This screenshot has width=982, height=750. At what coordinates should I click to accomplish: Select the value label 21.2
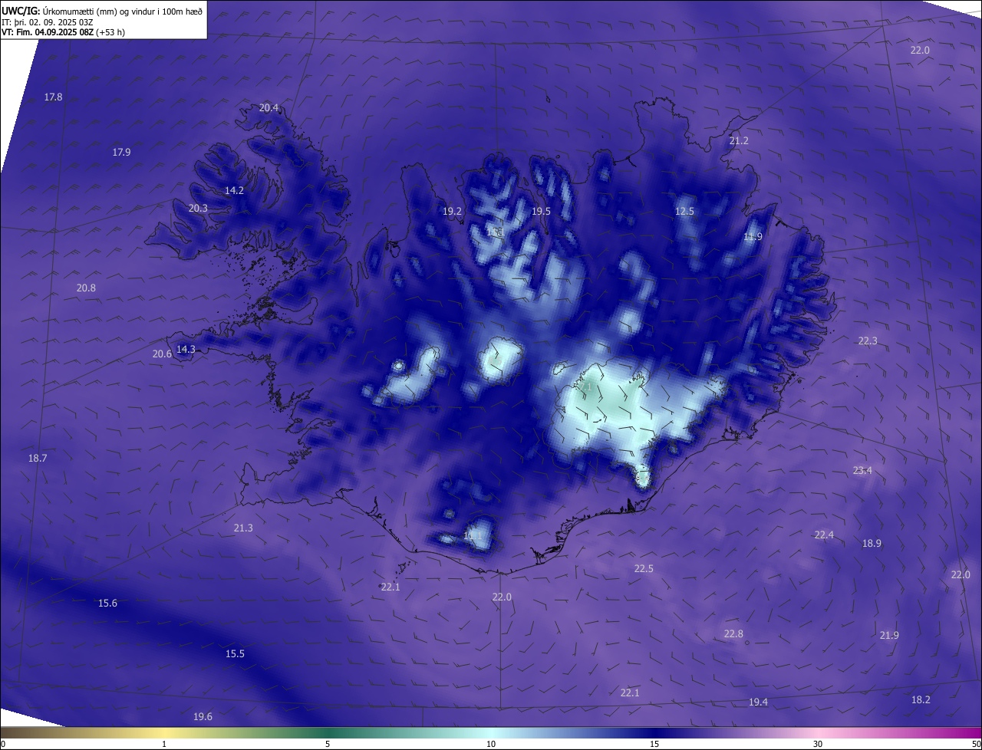click(739, 141)
